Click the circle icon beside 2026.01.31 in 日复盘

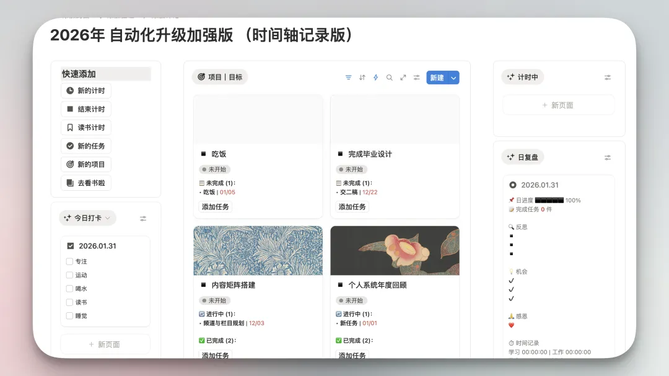(x=513, y=185)
